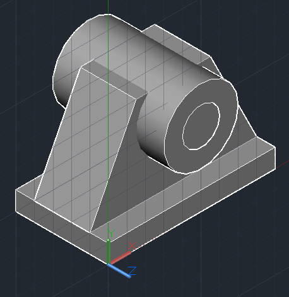Select the inner bore circle on the cylinder end
289x297 pixels.
click(x=201, y=126)
